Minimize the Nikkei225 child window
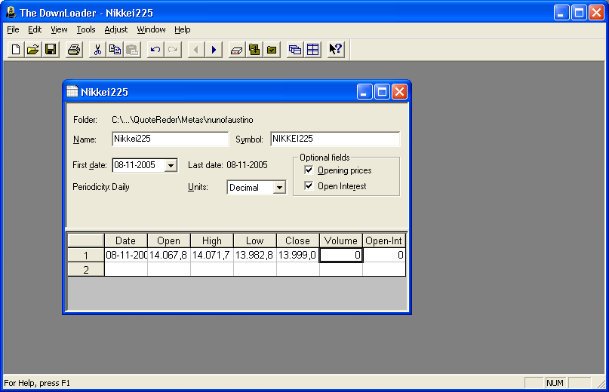Viewport: 609px width, 392px height. (x=364, y=92)
